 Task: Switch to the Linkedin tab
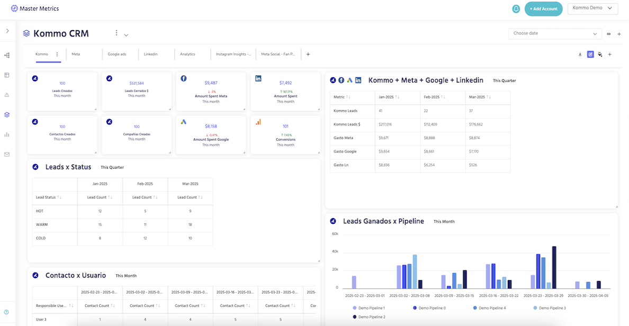151,54
